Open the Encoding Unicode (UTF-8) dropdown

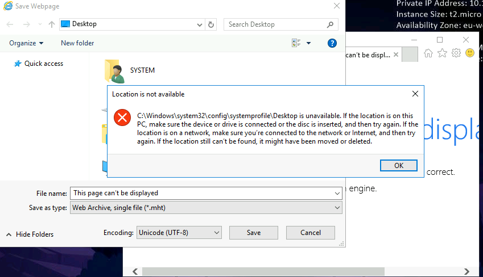tap(216, 233)
